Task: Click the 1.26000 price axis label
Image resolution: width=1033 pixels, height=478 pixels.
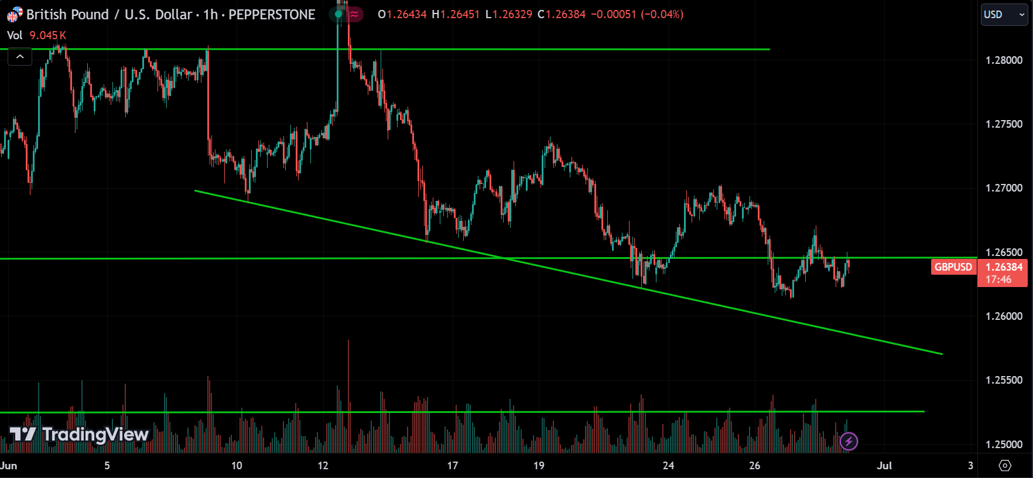Action: (x=1004, y=316)
